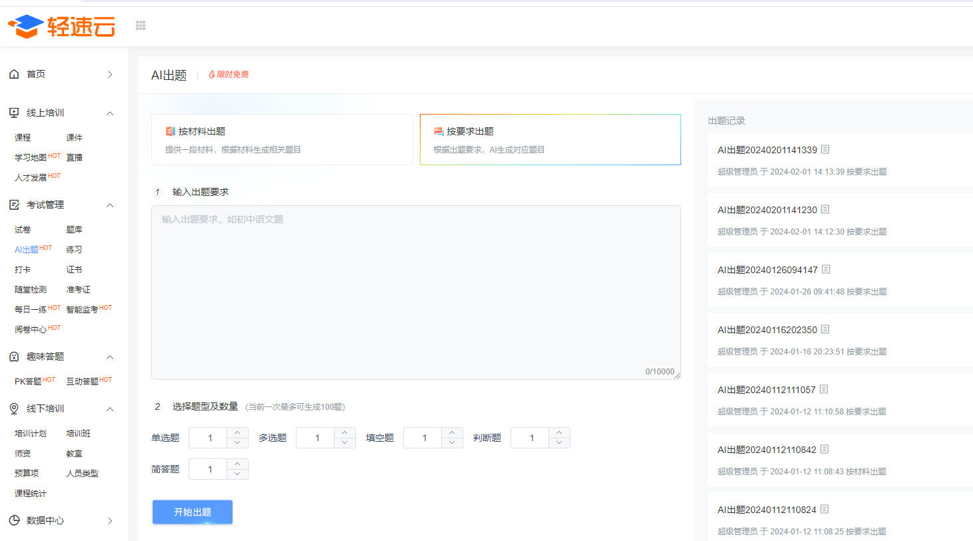Open the 题库 link in sidebar
Screen dimensions: 973x541
75,230
